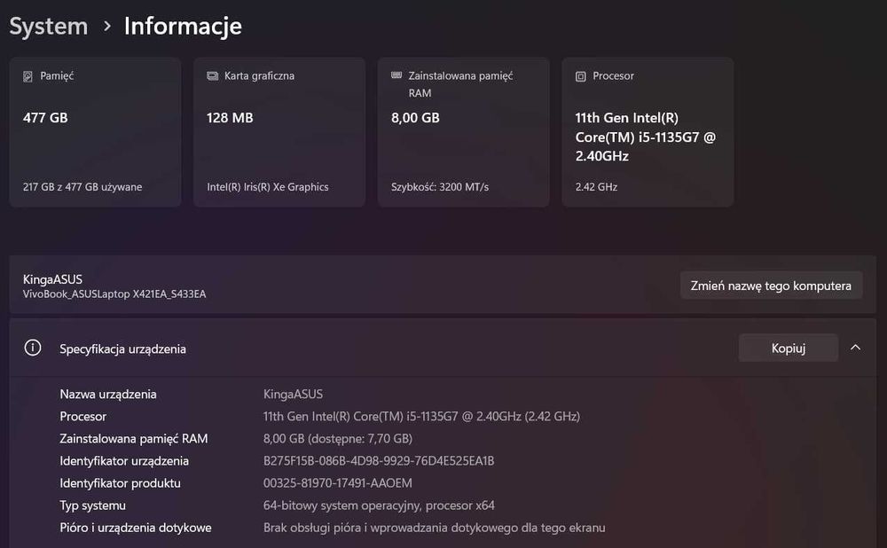Click the KingaASUS computer name heading

[x=53, y=279]
